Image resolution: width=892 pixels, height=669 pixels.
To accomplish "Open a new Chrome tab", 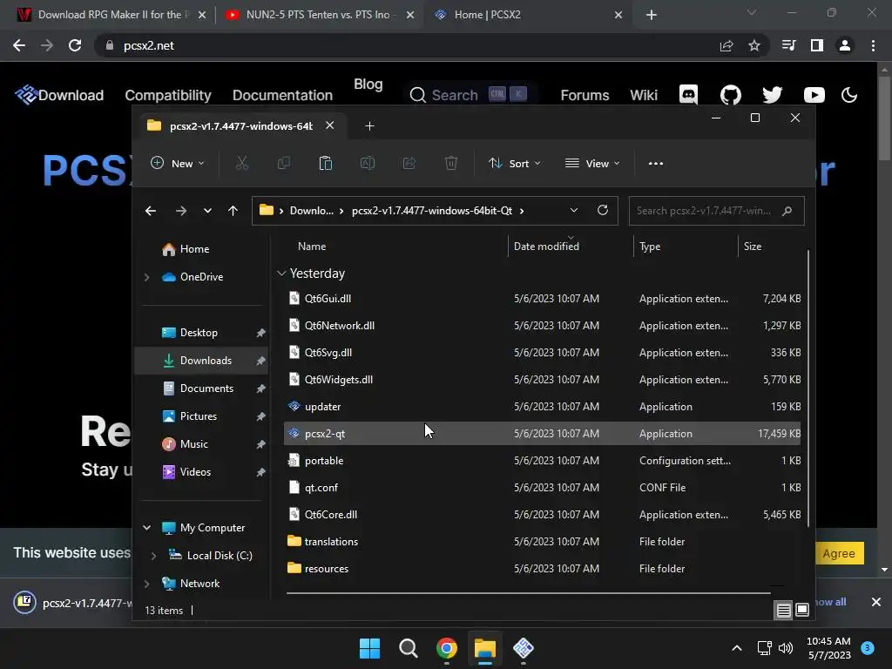I will click(652, 15).
